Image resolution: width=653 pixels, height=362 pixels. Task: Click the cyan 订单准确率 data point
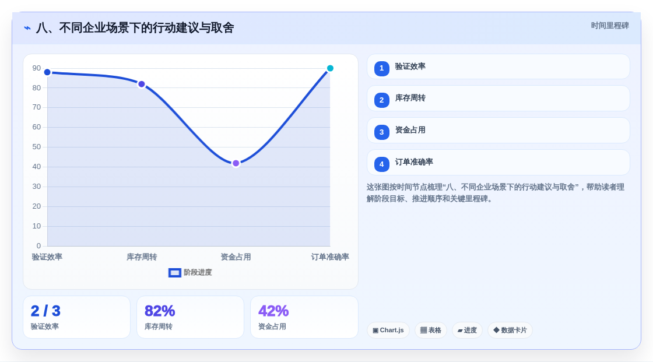(x=330, y=68)
